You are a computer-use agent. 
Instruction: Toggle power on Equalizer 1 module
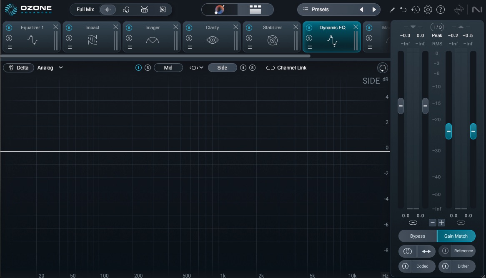9,27
